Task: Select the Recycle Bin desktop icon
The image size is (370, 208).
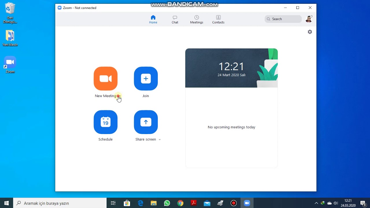Action: (x=10, y=13)
